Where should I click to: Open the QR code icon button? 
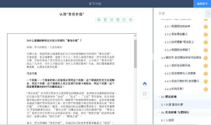click(145, 93)
